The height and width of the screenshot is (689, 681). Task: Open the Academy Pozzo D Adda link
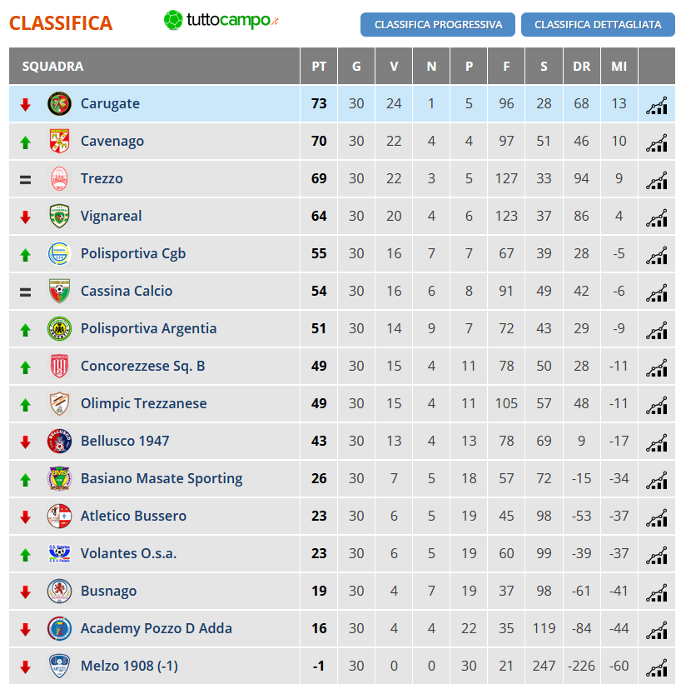click(x=157, y=628)
